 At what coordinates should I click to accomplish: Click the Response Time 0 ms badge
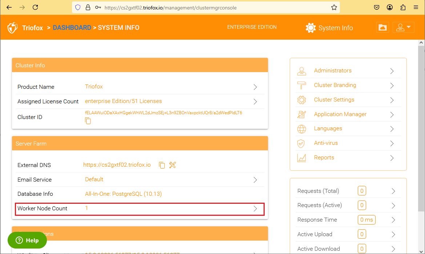tap(366, 220)
